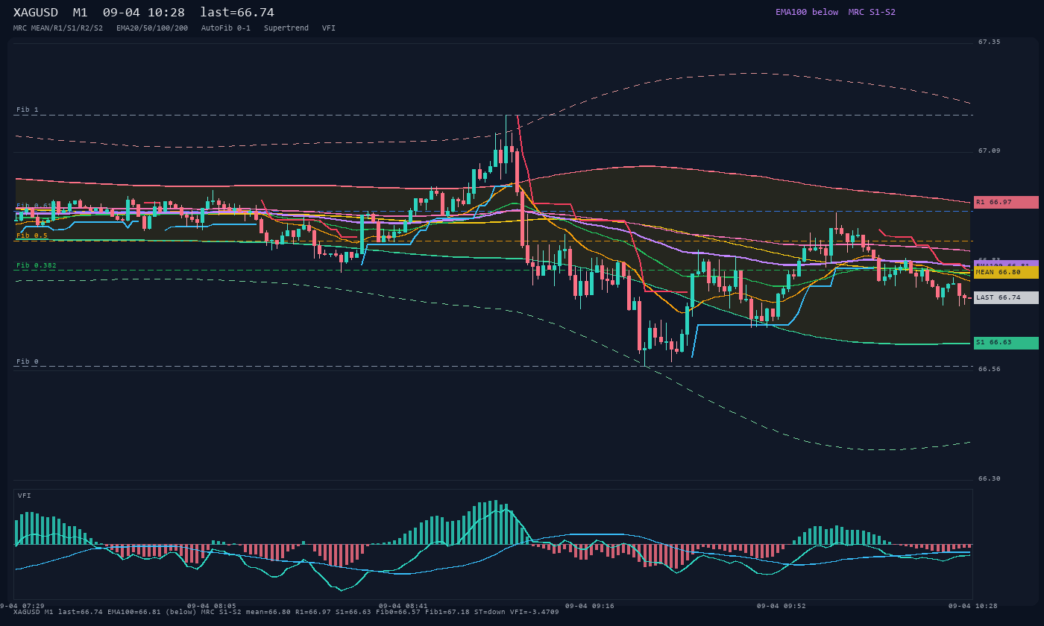The image size is (1044, 626).
Task: Click the 66.30 price axis value
Action: pos(990,478)
